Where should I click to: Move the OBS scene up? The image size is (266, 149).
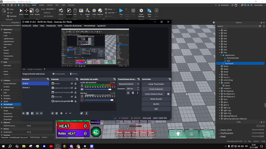tap(37, 113)
